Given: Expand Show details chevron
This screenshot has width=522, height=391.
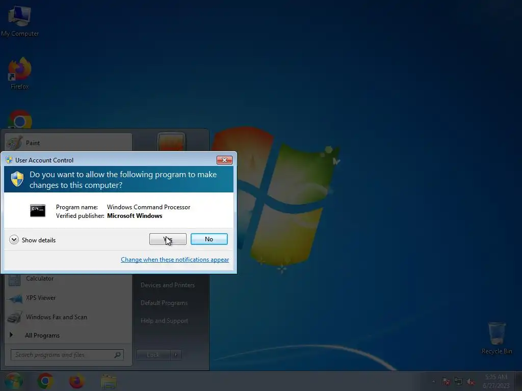Looking at the screenshot, I should click(x=14, y=240).
